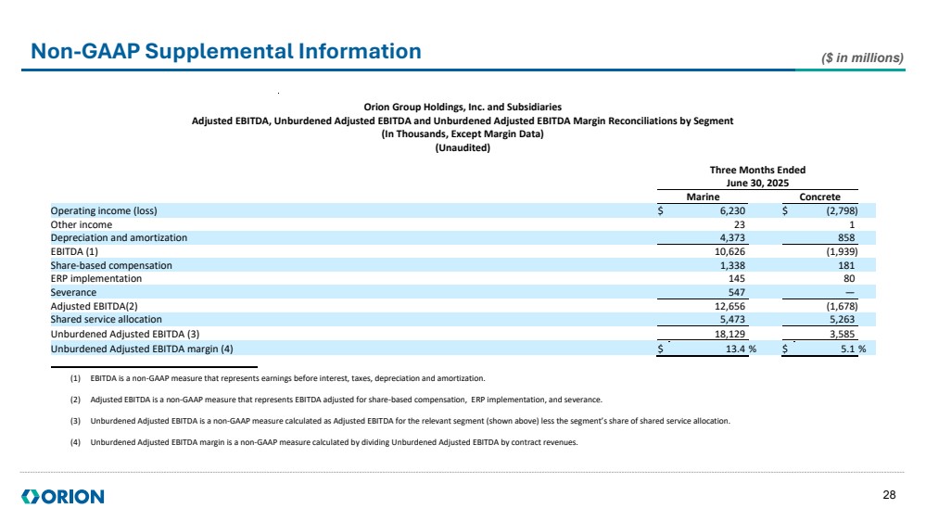Click the Shared service allocation row label
The height and width of the screenshot is (521, 926).
pyautogui.click(x=106, y=319)
